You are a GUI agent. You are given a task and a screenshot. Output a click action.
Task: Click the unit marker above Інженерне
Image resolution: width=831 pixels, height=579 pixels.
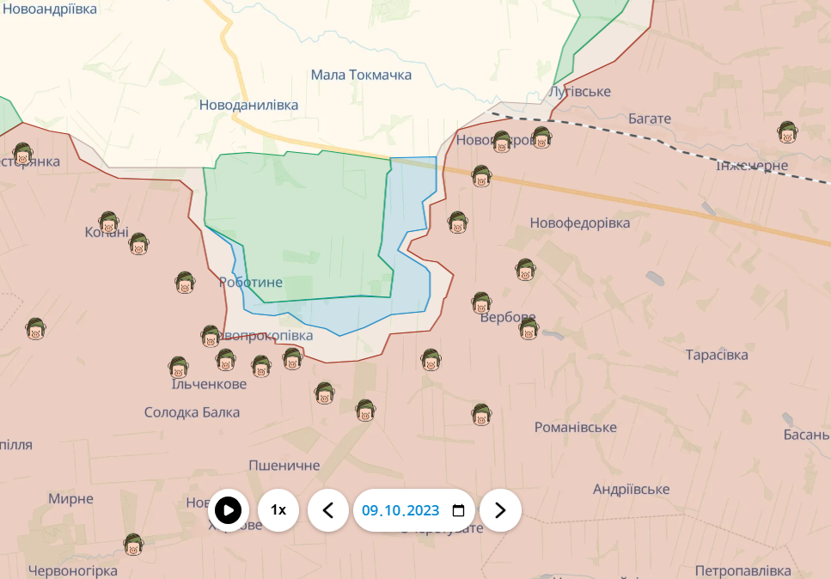click(787, 132)
